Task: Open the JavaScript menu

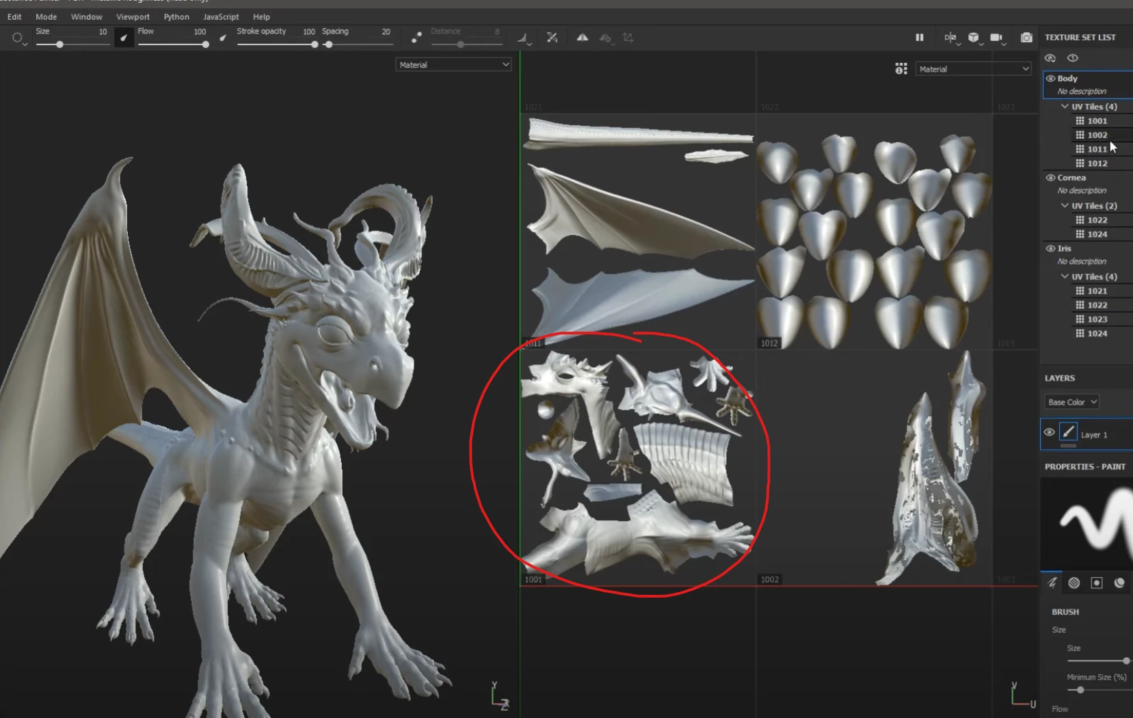Action: pyautogui.click(x=221, y=16)
